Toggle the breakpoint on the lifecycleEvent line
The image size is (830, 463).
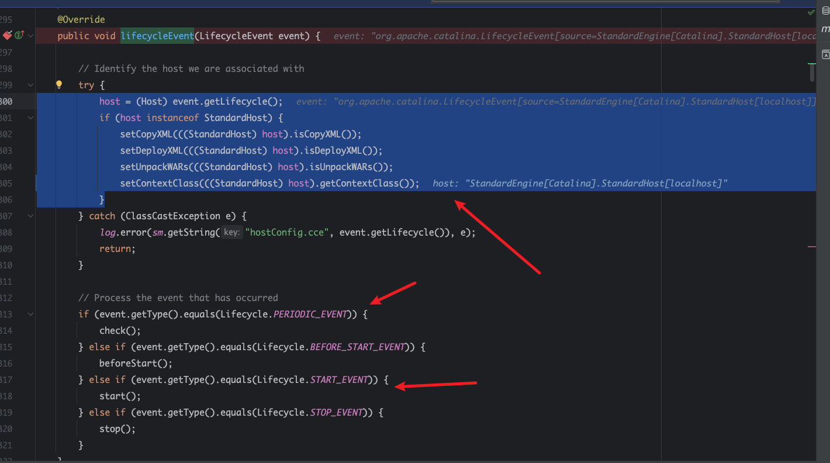7,36
